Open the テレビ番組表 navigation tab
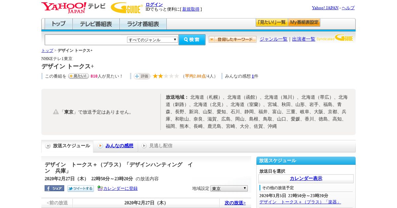The image size is (397, 208). tap(96, 24)
